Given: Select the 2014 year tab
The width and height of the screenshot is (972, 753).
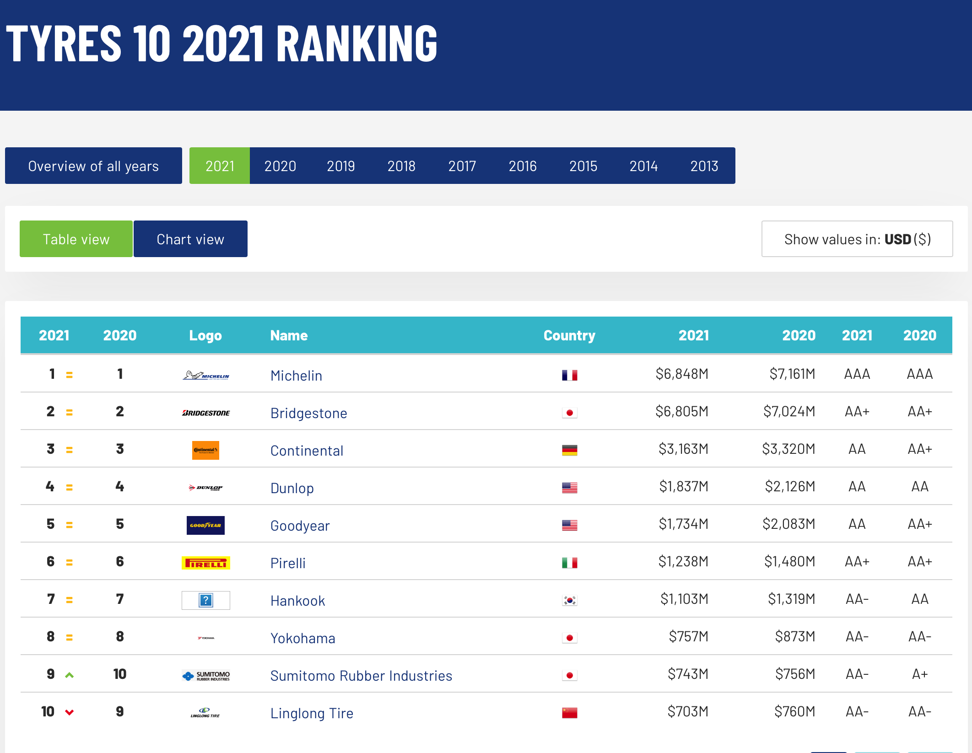Looking at the screenshot, I should pos(643,166).
